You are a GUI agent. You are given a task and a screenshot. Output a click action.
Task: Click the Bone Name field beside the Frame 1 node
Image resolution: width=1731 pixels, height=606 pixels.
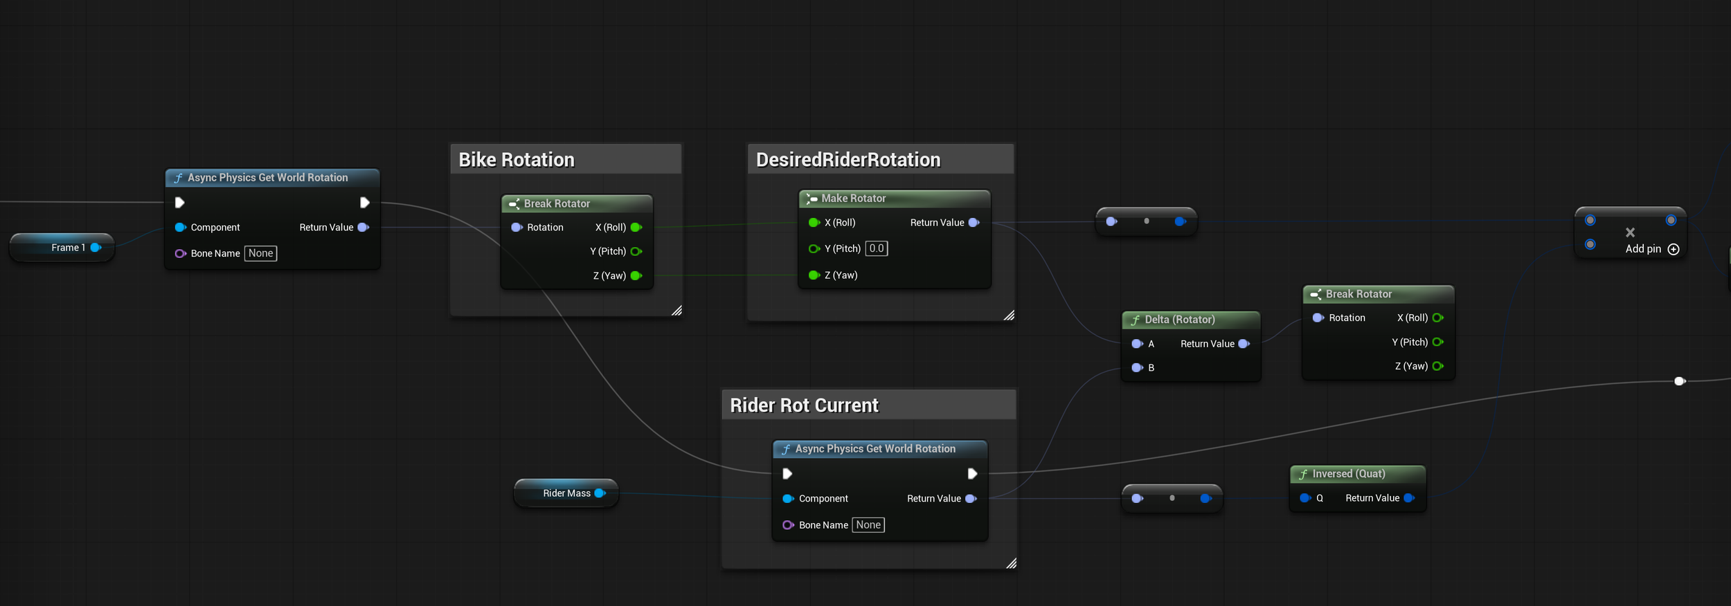click(260, 253)
